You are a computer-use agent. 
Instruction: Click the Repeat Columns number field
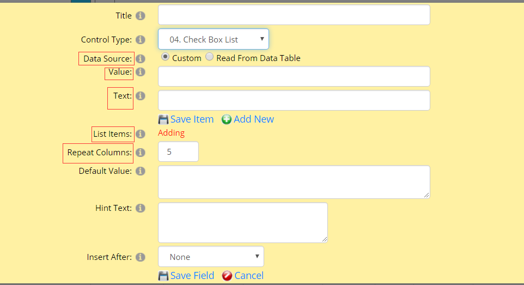click(178, 151)
